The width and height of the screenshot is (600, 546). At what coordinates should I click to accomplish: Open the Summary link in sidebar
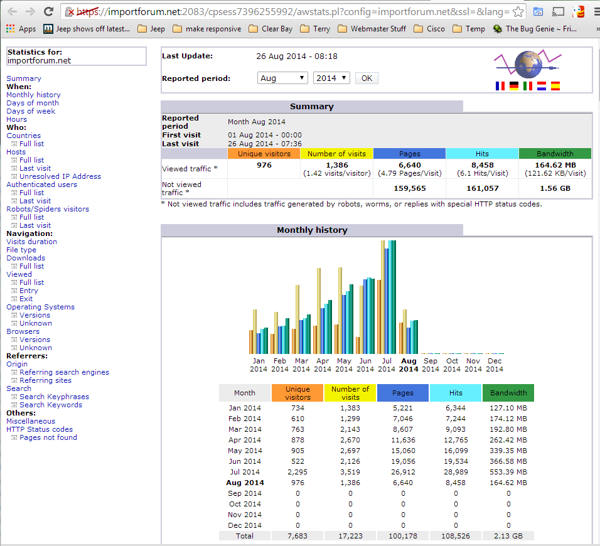tap(24, 78)
